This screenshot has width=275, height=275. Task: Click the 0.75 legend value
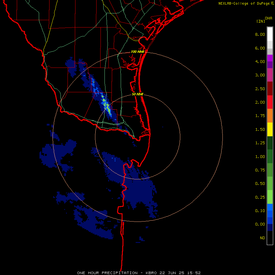click(x=260, y=170)
